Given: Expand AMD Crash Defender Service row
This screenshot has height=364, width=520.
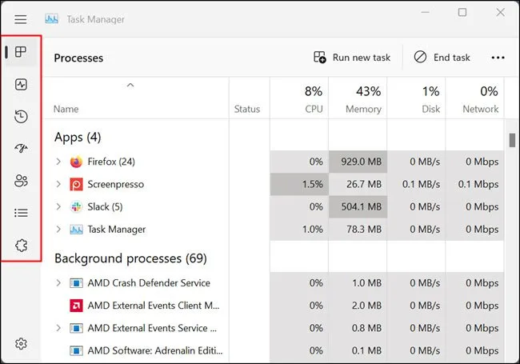Looking at the screenshot, I should click(x=58, y=283).
